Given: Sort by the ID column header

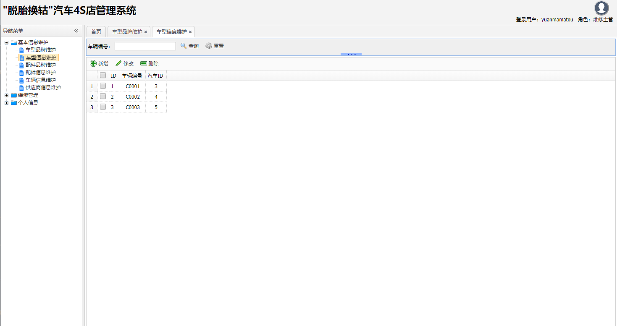Looking at the screenshot, I should (114, 76).
